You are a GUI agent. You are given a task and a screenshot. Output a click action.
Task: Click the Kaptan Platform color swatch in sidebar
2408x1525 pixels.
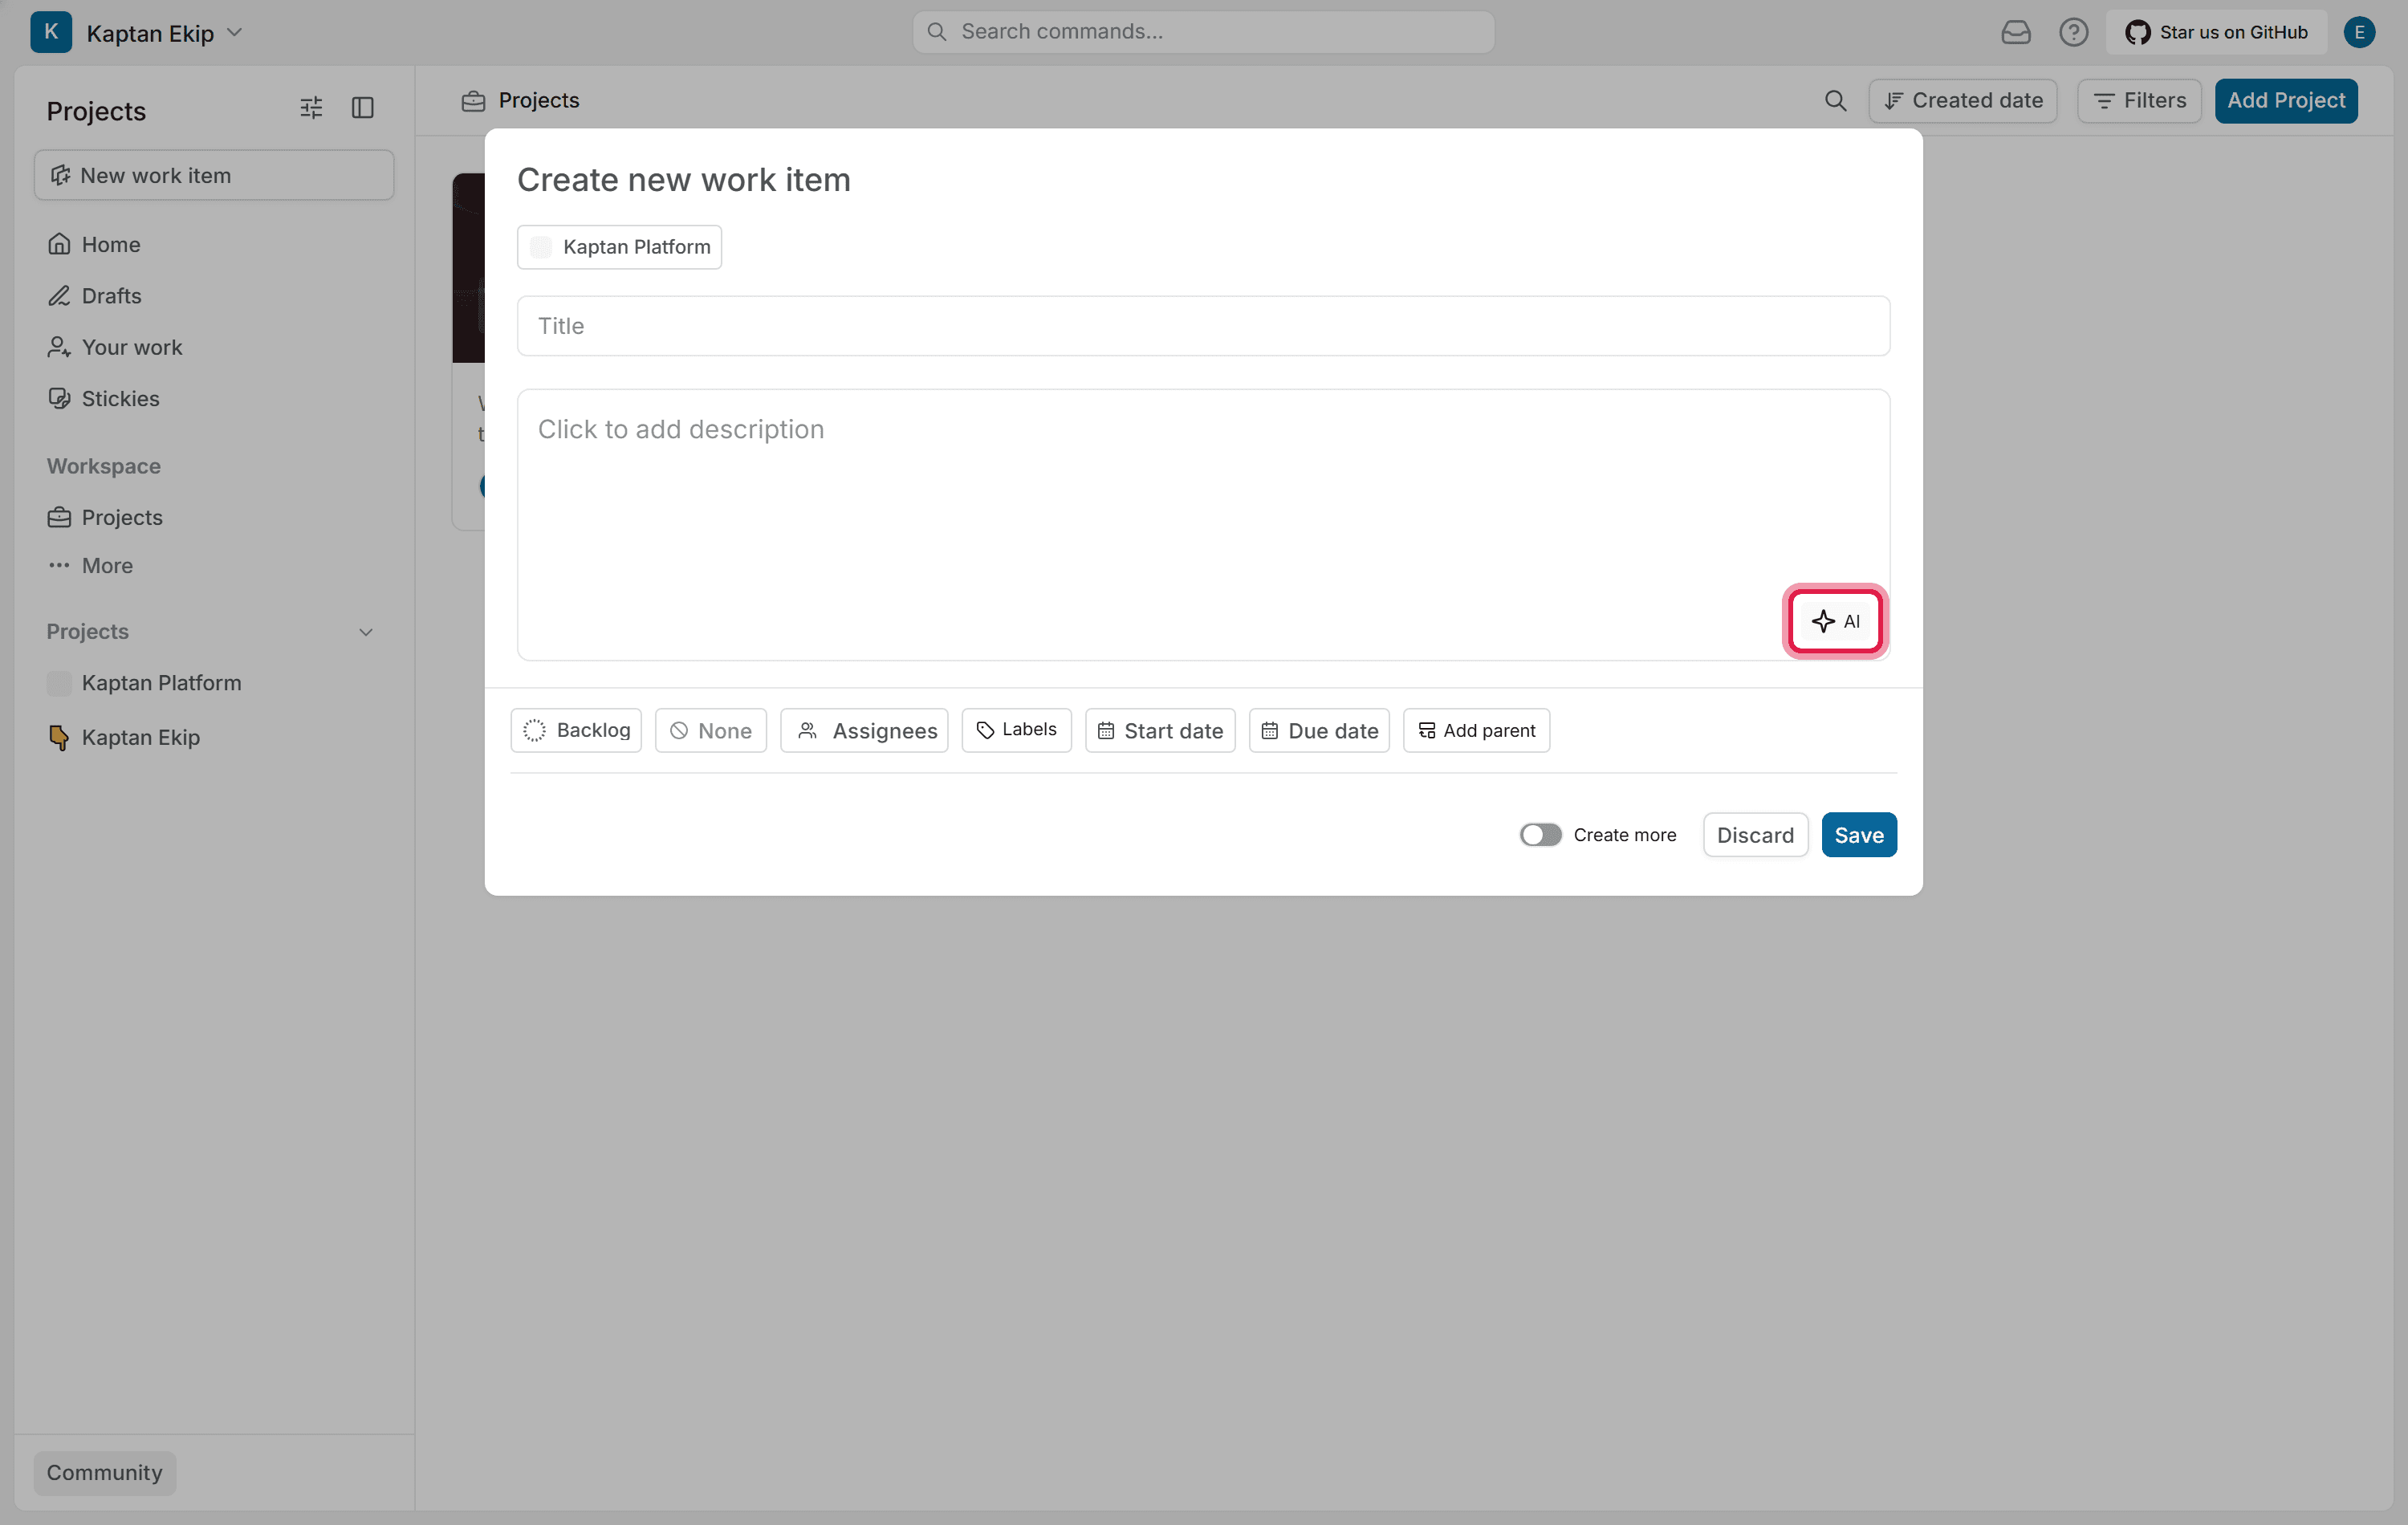(59, 683)
